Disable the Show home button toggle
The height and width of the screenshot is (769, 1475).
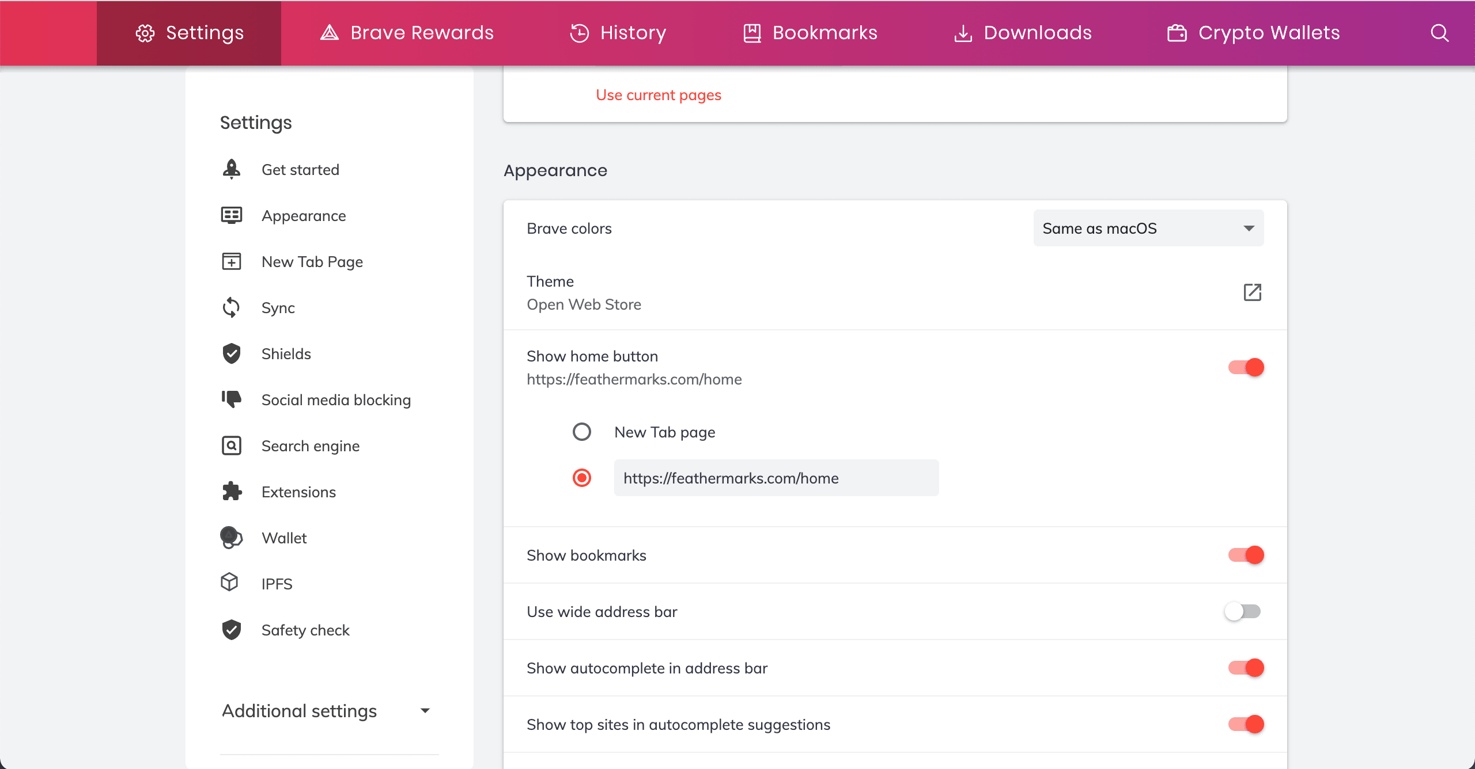(x=1246, y=367)
